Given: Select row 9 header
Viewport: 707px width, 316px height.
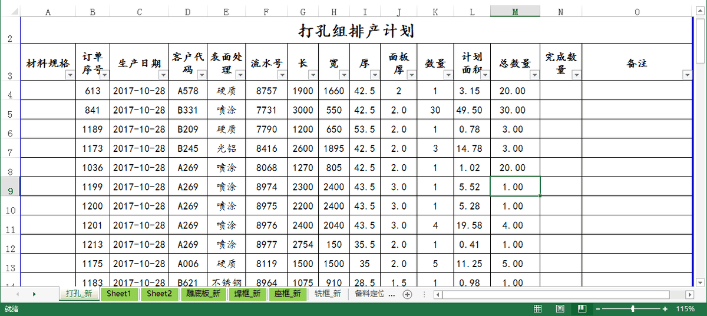Looking at the screenshot, I should pos(10,187).
